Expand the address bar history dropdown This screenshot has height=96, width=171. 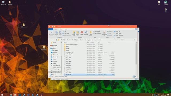click(x=114, y=40)
